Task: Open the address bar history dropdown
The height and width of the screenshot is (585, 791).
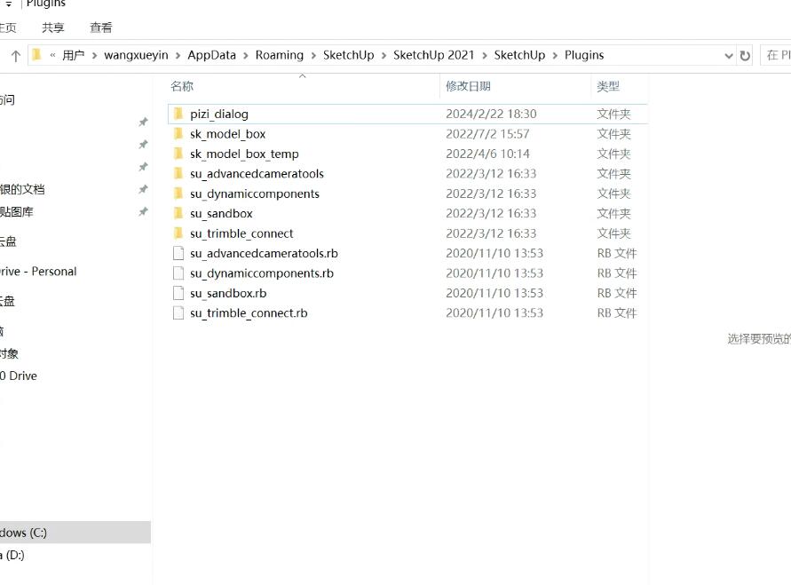Action: [x=729, y=55]
